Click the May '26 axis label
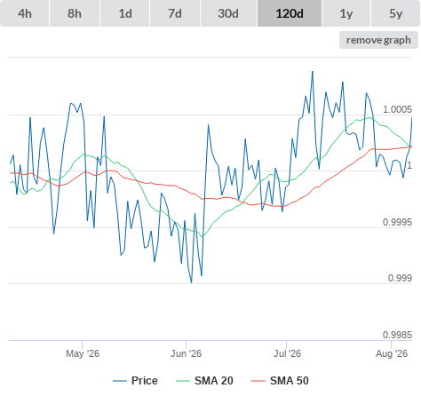 coord(83,353)
